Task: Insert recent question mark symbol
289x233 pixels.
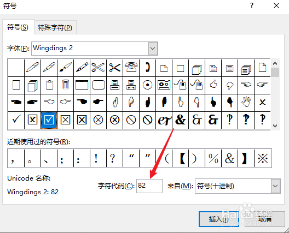Action: (x=114, y=158)
